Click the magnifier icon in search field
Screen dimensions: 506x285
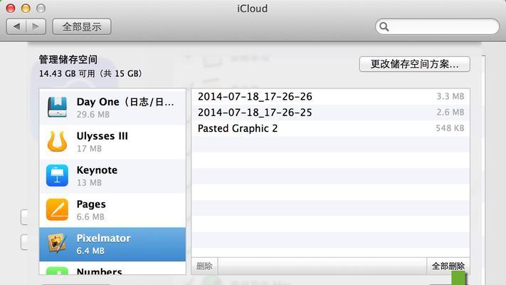384,27
